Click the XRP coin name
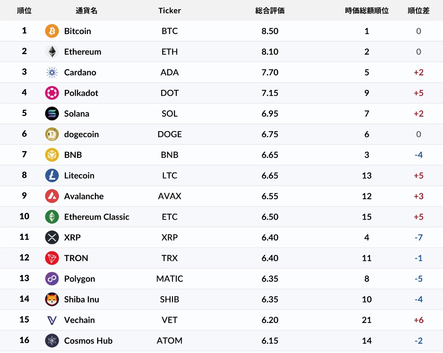Screen dimensions: 443x353 tap(73, 237)
